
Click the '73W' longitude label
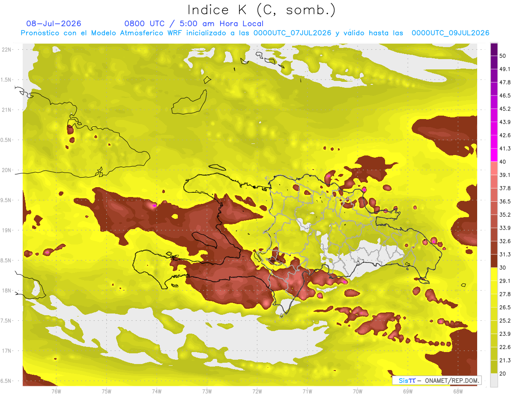(x=207, y=391)
